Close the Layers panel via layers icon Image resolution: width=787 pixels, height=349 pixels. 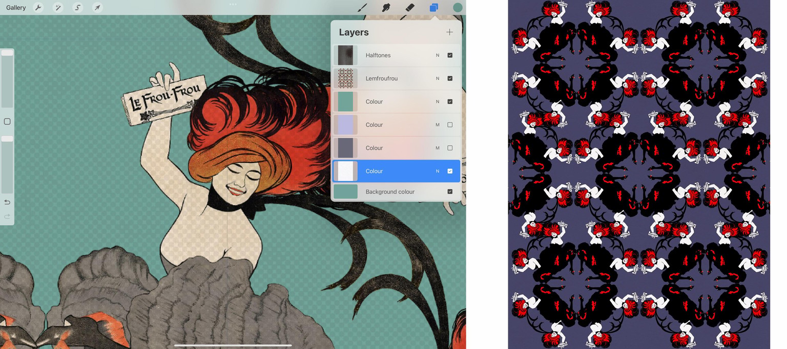(434, 8)
